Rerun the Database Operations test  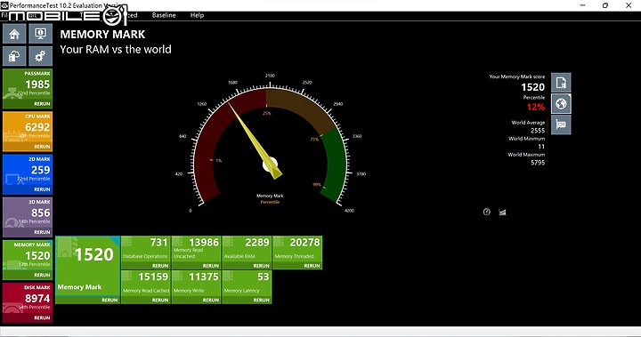coord(160,266)
